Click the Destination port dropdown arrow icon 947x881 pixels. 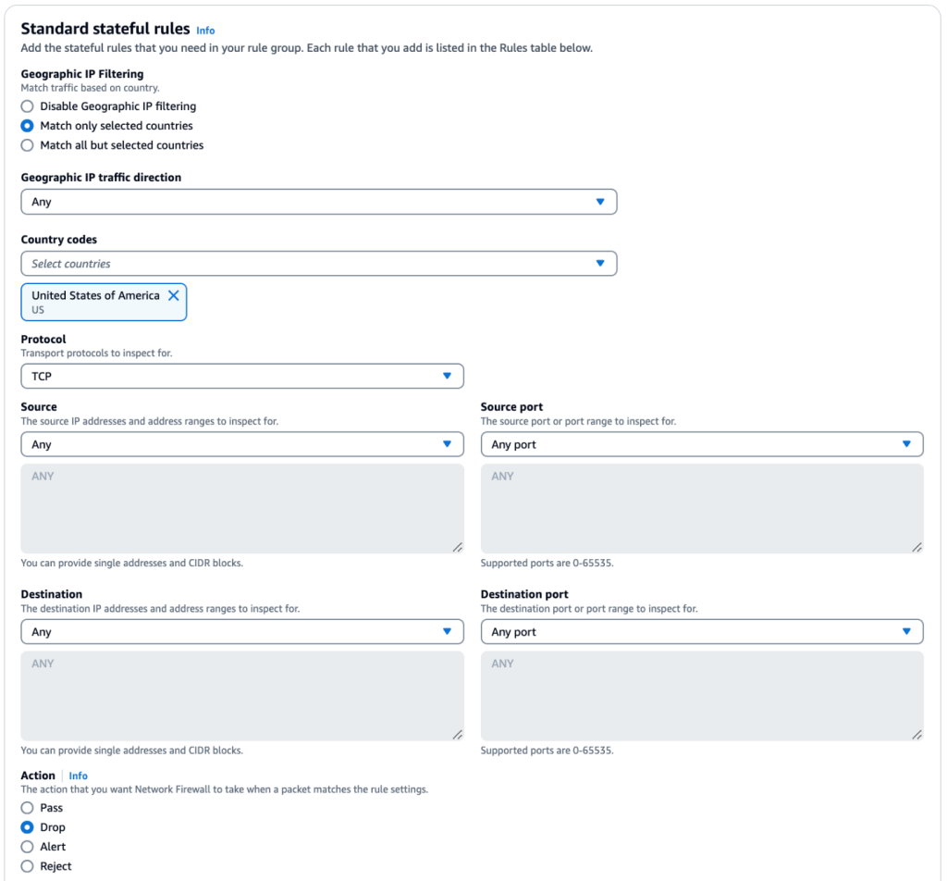(x=906, y=631)
